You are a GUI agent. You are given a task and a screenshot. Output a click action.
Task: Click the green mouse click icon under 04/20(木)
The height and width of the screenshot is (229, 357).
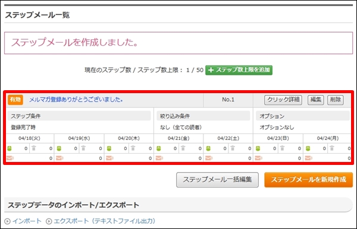coord(109,148)
